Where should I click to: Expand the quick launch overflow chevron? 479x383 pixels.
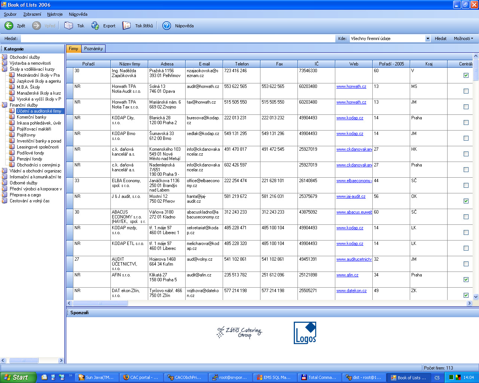pyautogui.click(x=70, y=376)
